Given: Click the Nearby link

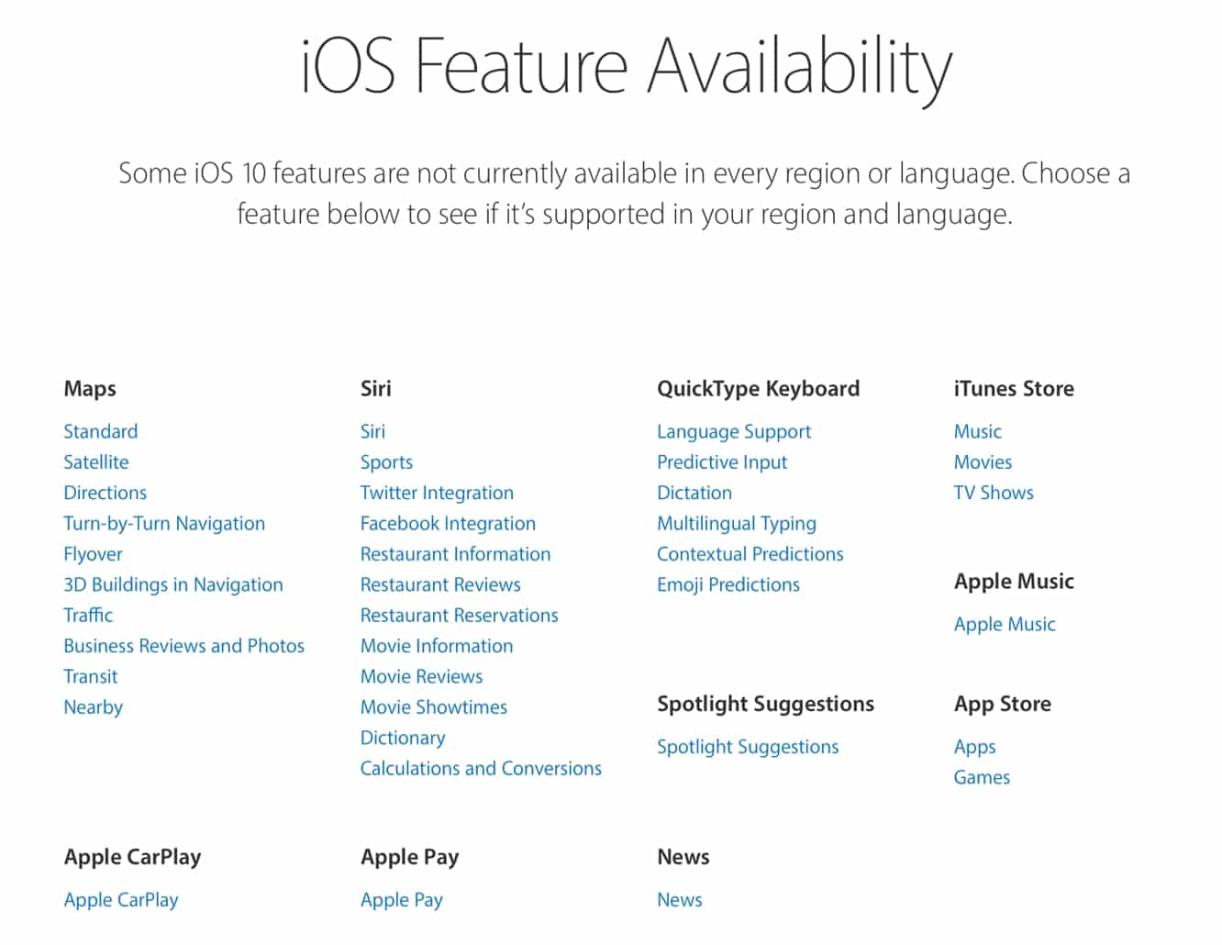Looking at the screenshot, I should 94,707.
